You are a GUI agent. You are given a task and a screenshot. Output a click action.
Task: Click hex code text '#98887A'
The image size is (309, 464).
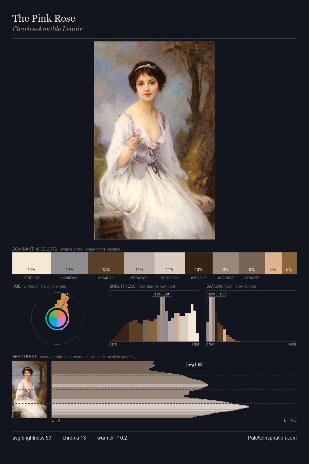pyautogui.click(x=226, y=278)
